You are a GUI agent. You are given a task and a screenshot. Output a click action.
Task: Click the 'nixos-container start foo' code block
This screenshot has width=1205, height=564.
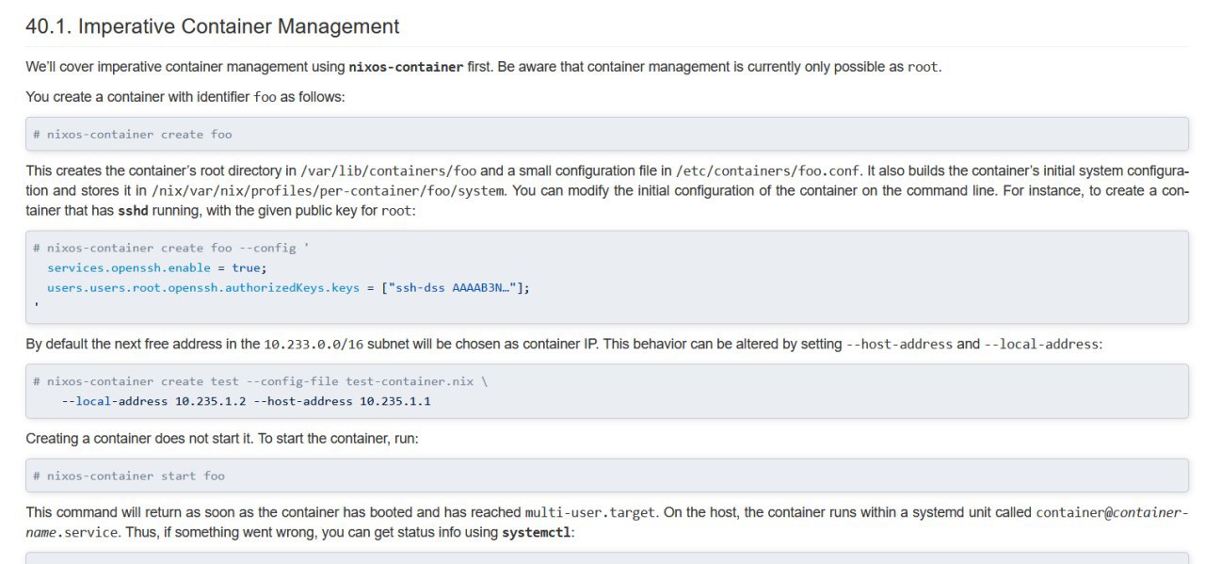tap(607, 475)
